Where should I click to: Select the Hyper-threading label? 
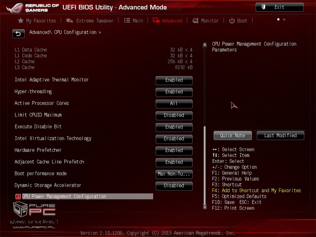[x=33, y=92]
